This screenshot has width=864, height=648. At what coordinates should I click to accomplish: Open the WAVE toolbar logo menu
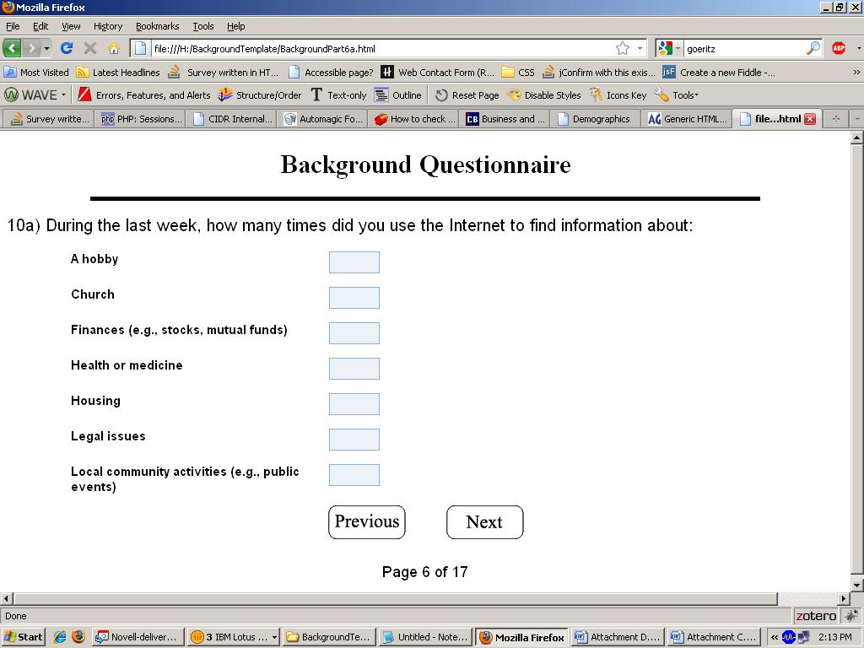[x=35, y=94]
